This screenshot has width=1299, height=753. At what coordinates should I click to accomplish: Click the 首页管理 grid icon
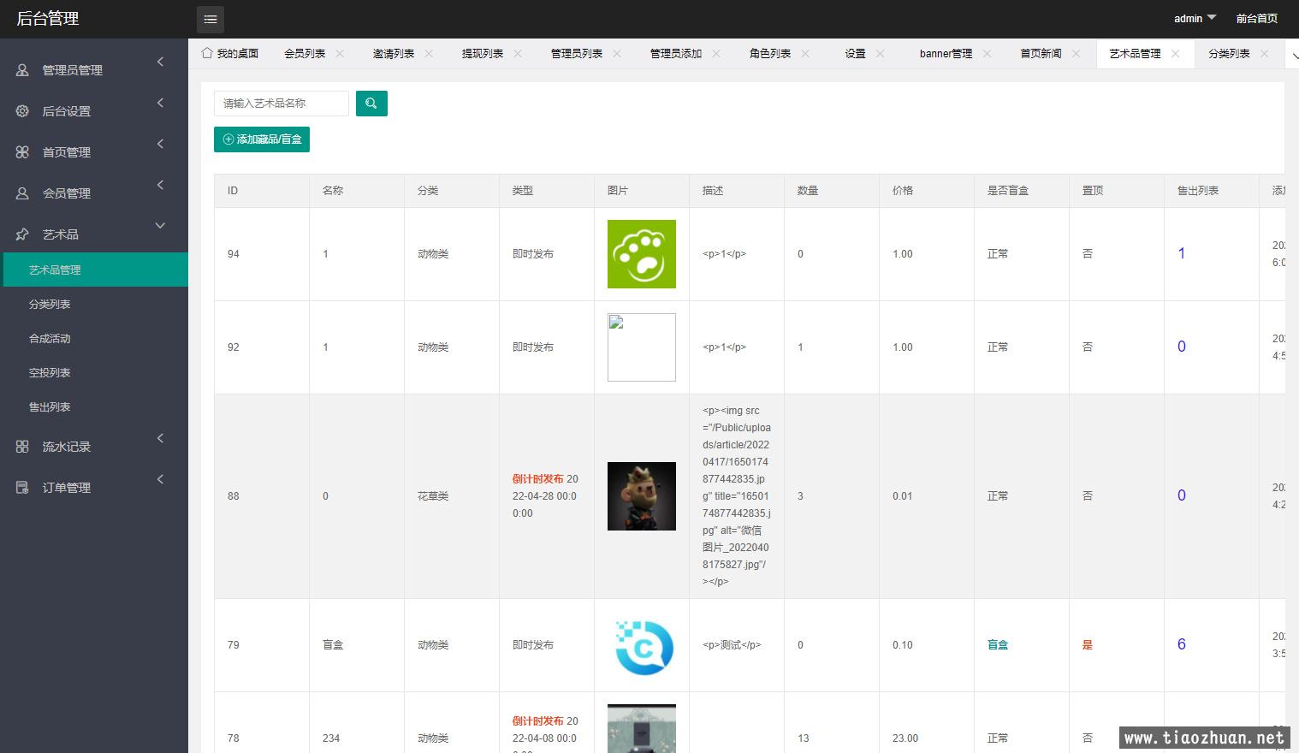[22, 152]
